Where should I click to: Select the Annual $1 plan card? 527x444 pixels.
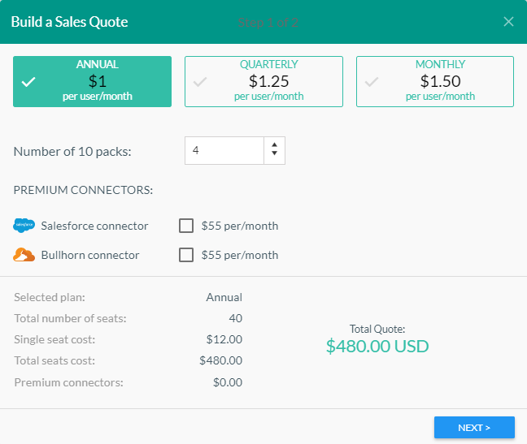[93, 81]
